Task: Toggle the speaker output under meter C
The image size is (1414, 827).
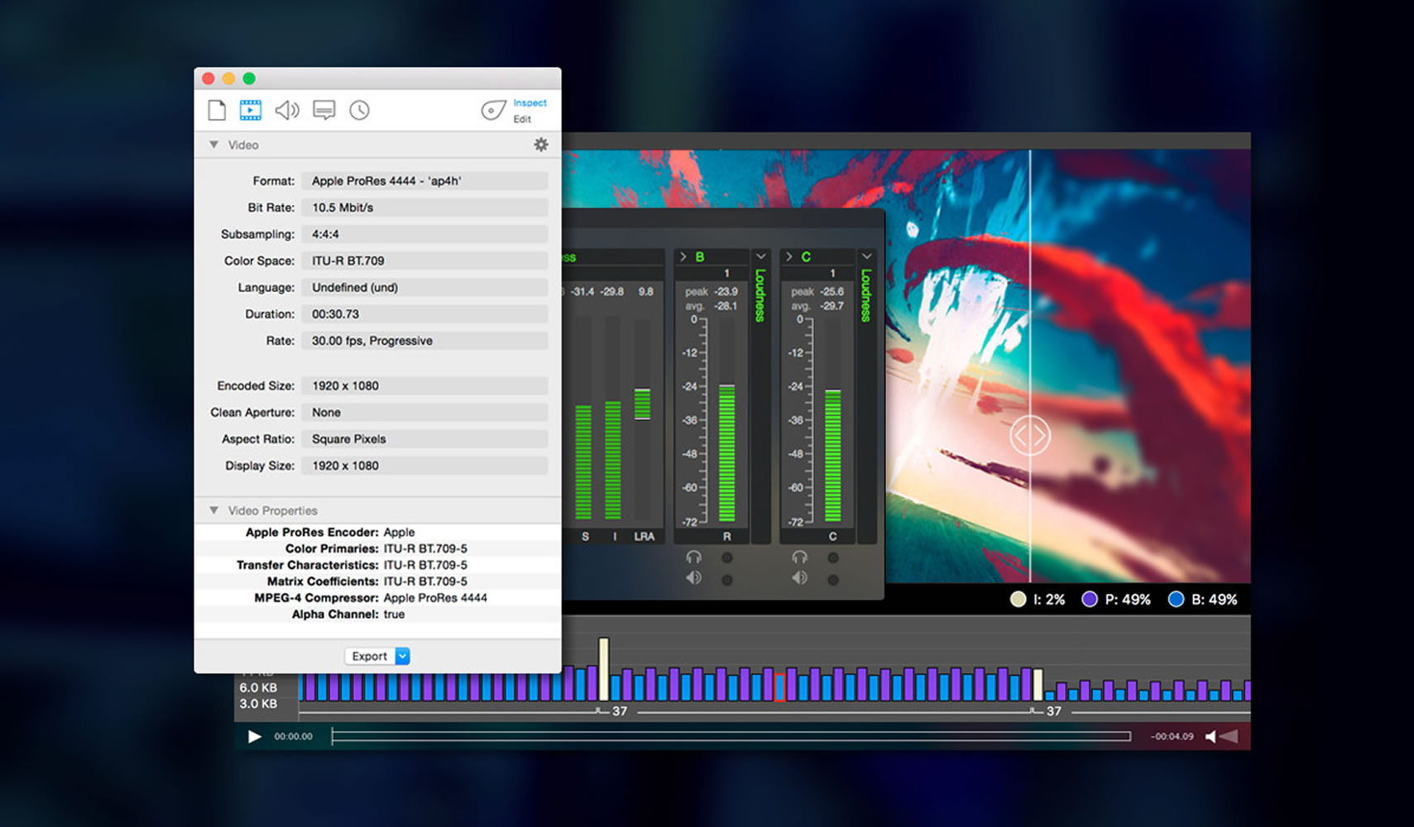Action: [x=799, y=578]
